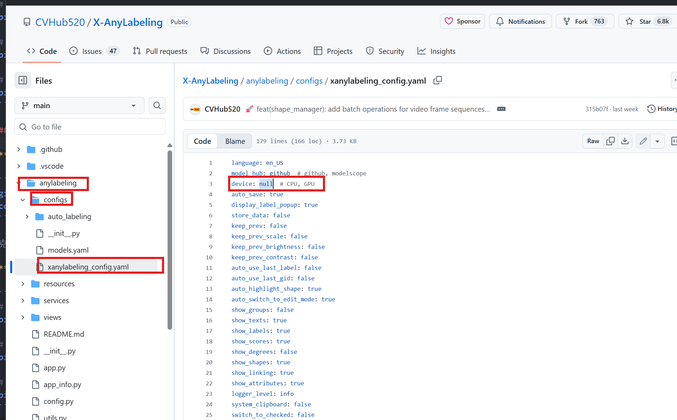Open edit options dropdown arrow

657,141
